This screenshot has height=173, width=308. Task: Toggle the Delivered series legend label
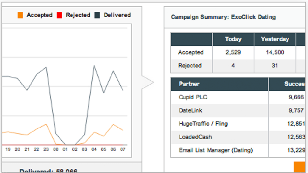click(117, 15)
